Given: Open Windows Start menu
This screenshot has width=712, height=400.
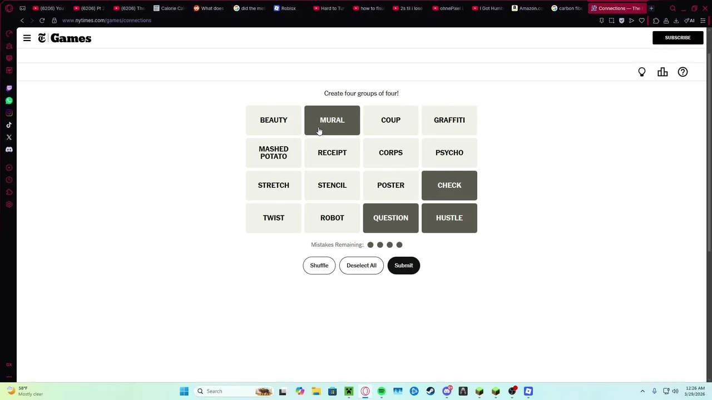Looking at the screenshot, I should coord(184,391).
